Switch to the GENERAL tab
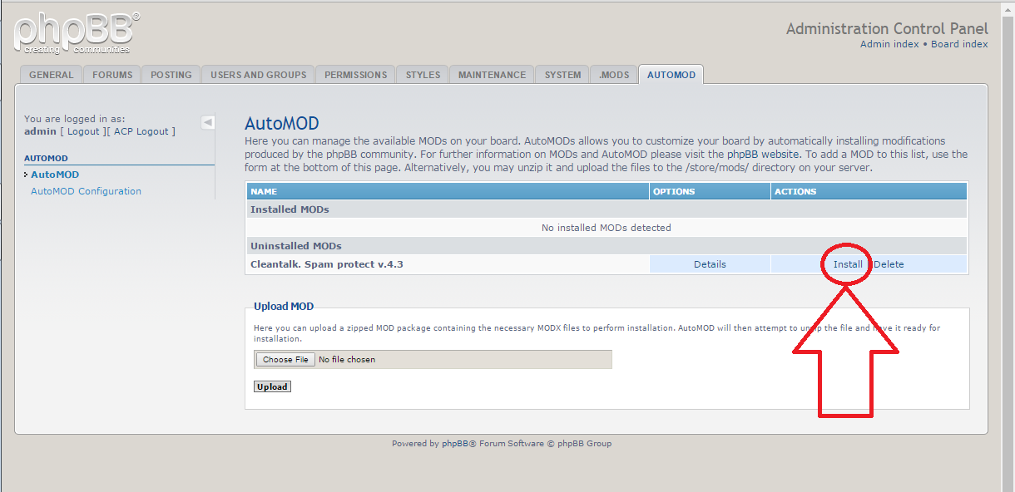Viewport: 1015px width, 492px height. pyautogui.click(x=50, y=74)
